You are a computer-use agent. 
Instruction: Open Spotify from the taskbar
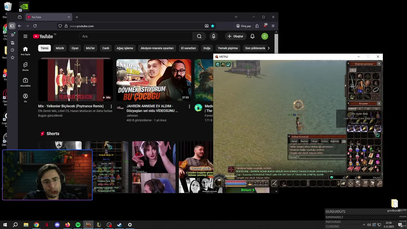click(x=78, y=225)
